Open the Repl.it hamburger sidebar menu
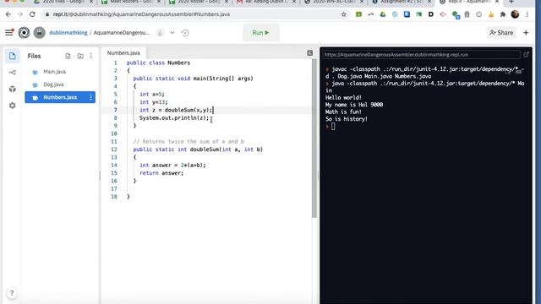This screenshot has width=541, height=304. (x=9, y=32)
